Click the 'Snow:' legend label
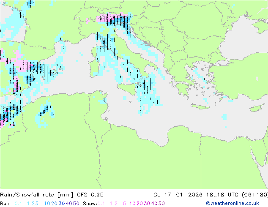This screenshot has height=207, width=268. click(90, 204)
